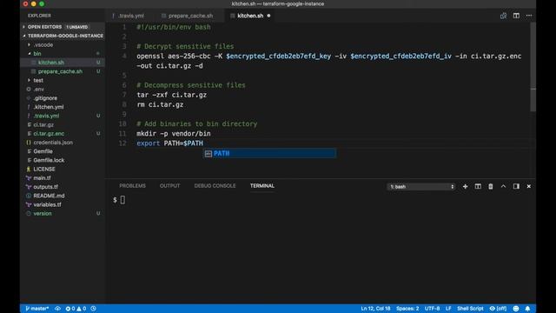Place cursor on line 11 mkdir command
Image resolution: width=556 pixels, height=313 pixels.
[174, 134]
